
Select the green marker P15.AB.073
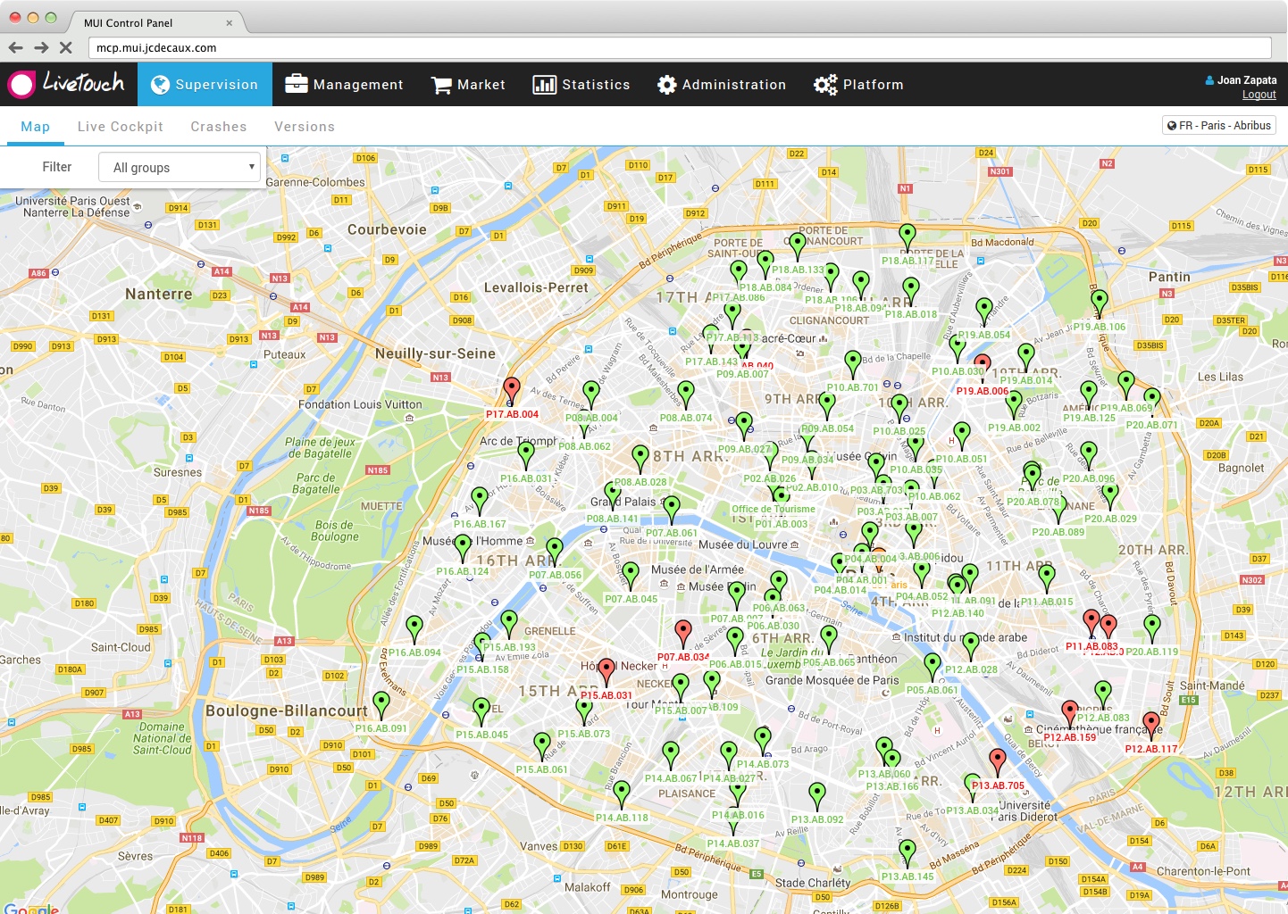click(x=584, y=711)
